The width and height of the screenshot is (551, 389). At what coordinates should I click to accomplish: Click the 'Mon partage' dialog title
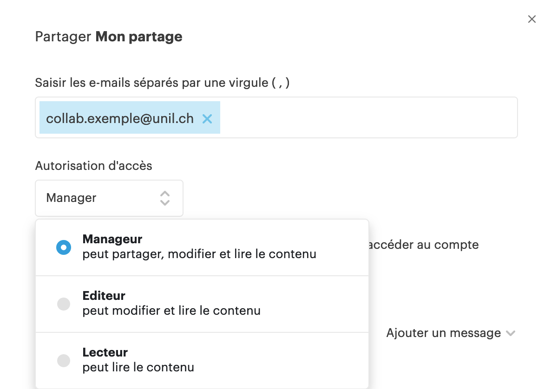click(x=139, y=37)
